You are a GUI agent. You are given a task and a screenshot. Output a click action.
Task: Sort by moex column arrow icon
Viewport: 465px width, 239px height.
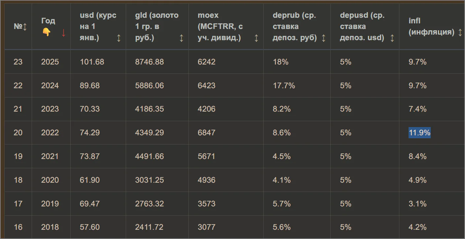pos(256,38)
